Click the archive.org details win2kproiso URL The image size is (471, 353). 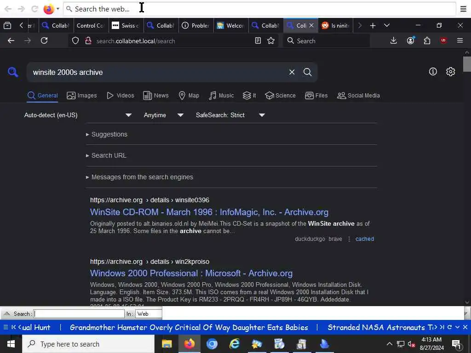click(149, 262)
